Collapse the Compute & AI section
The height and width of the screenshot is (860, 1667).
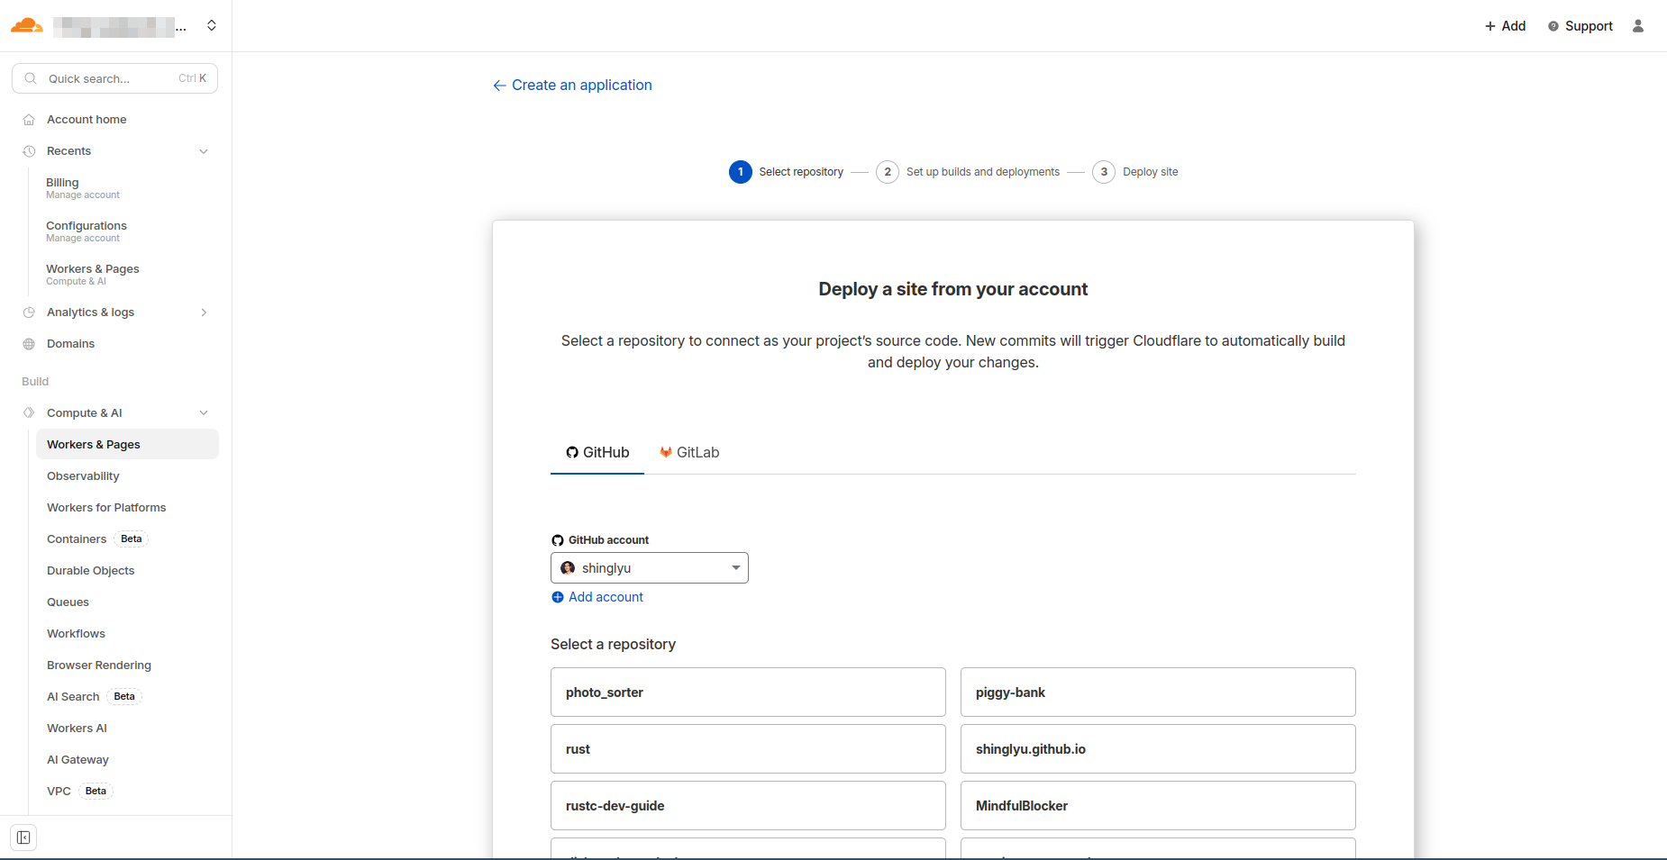click(205, 412)
